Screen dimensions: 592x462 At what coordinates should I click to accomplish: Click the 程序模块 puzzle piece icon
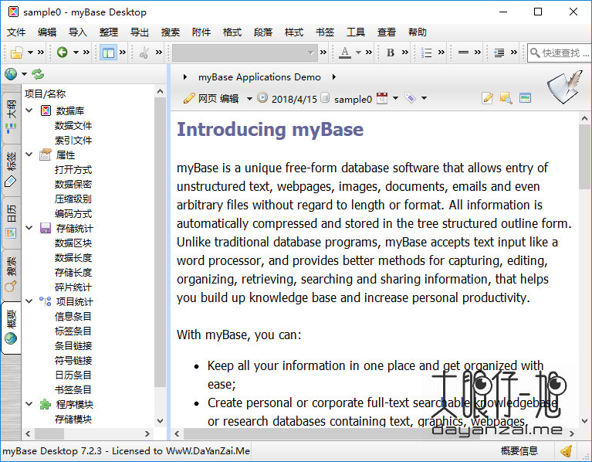pos(46,404)
